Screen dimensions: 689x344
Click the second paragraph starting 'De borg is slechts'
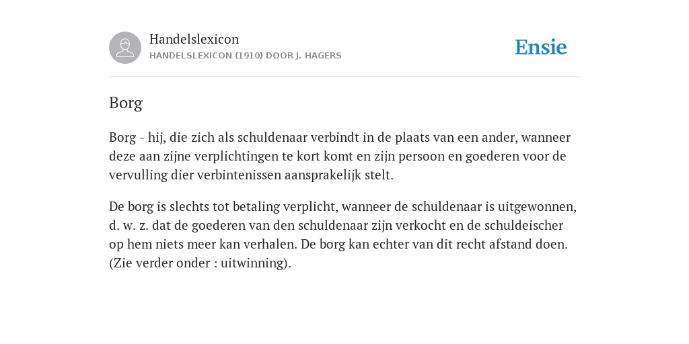(342, 234)
